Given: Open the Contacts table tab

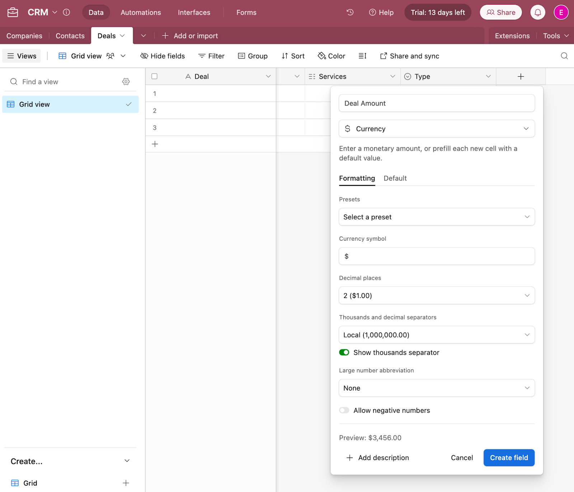Looking at the screenshot, I should pyautogui.click(x=70, y=36).
